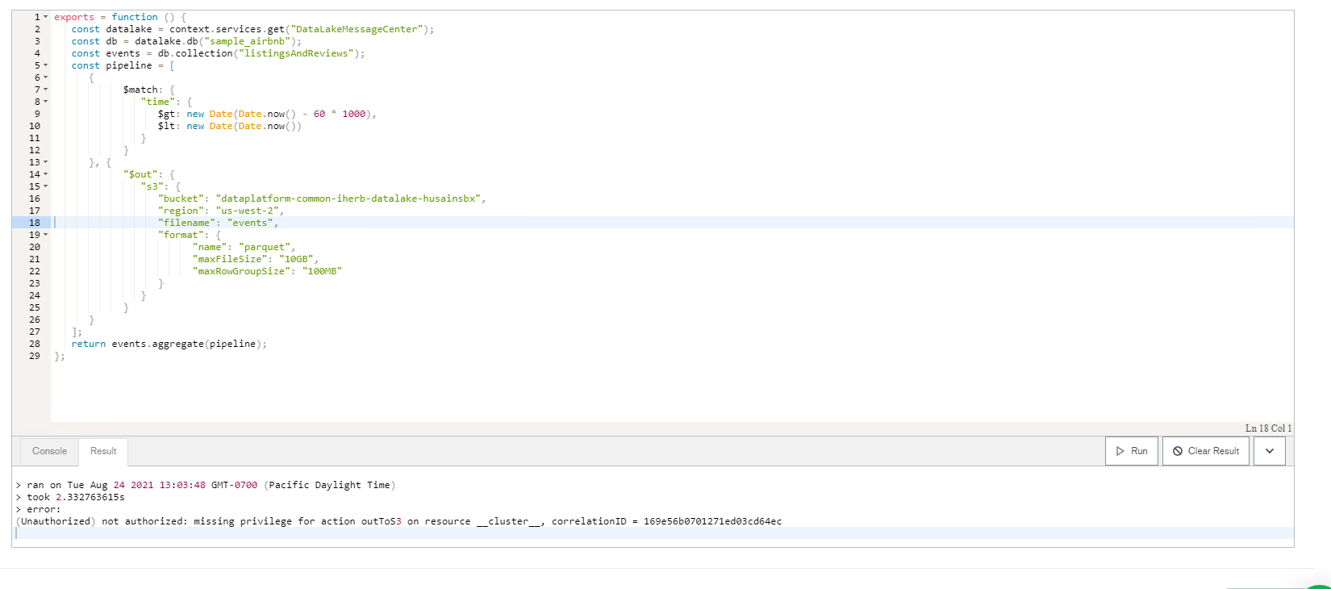Open the dropdown chevron beside Clear Result
The width and height of the screenshot is (1331, 589).
point(1269,451)
